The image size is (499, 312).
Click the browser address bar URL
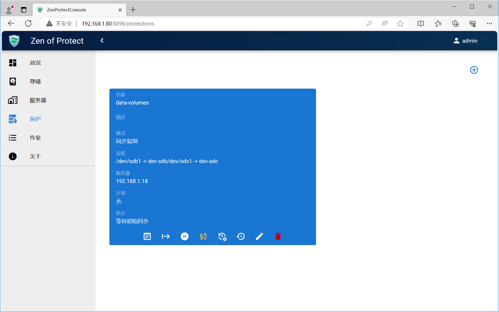click(118, 24)
